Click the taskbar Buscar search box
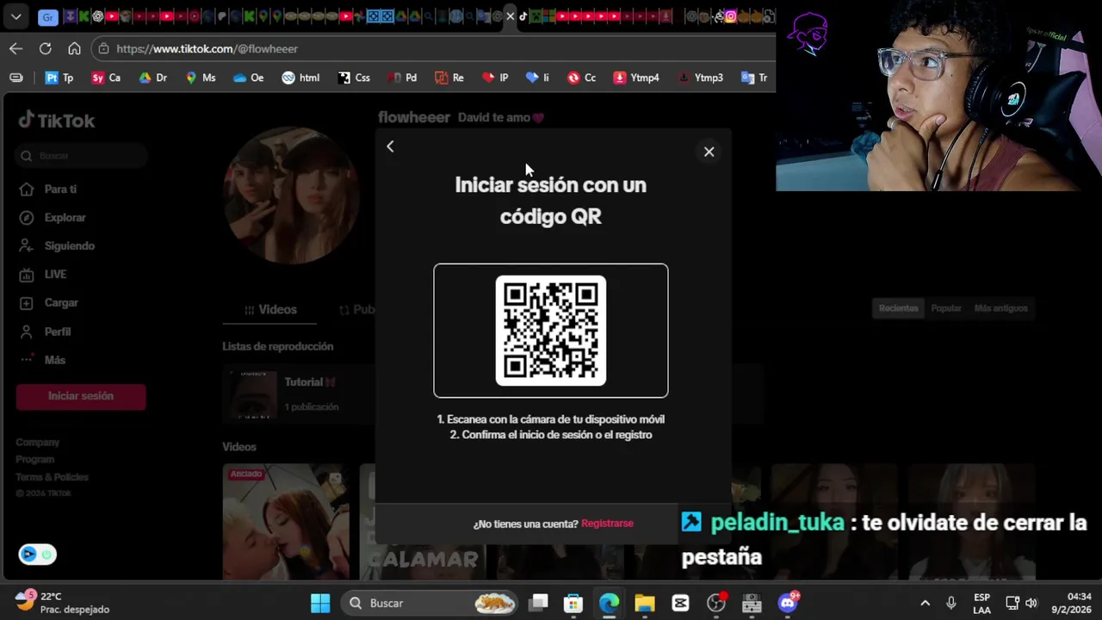 [x=430, y=604]
